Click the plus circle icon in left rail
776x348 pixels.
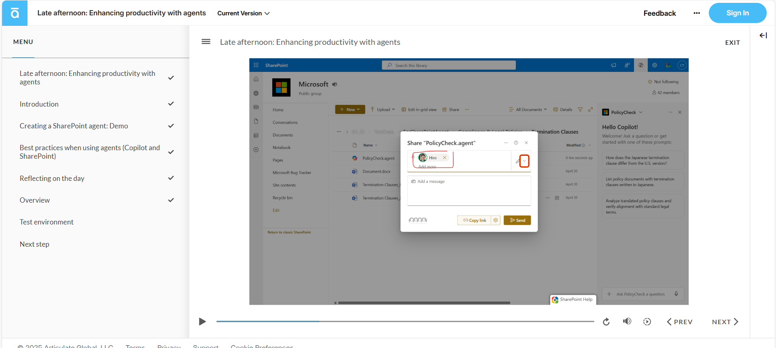(256, 150)
